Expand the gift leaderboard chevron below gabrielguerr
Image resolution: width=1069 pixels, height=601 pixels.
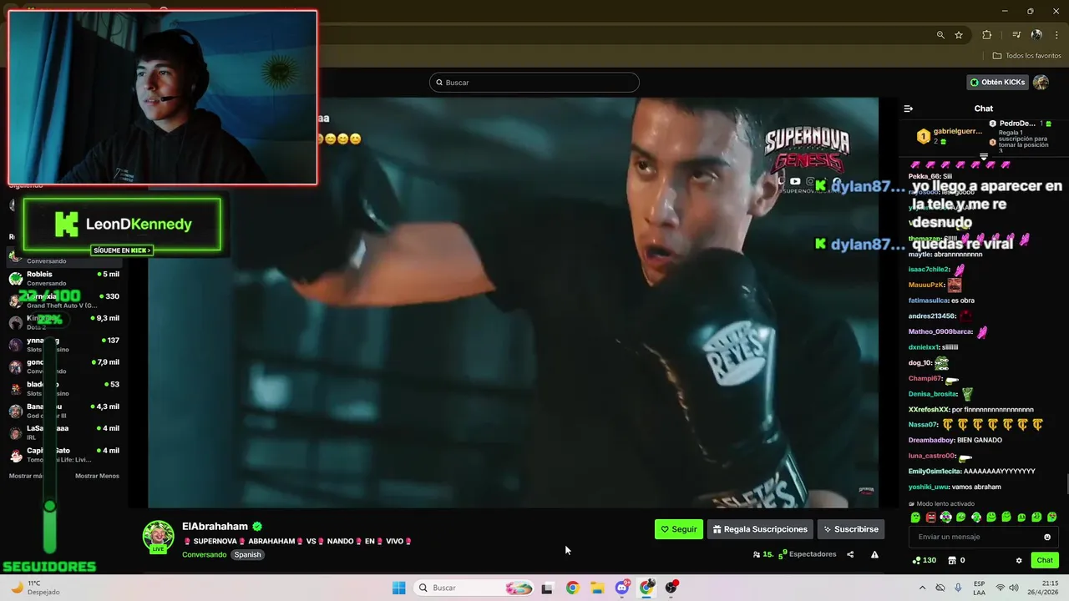pos(984,157)
